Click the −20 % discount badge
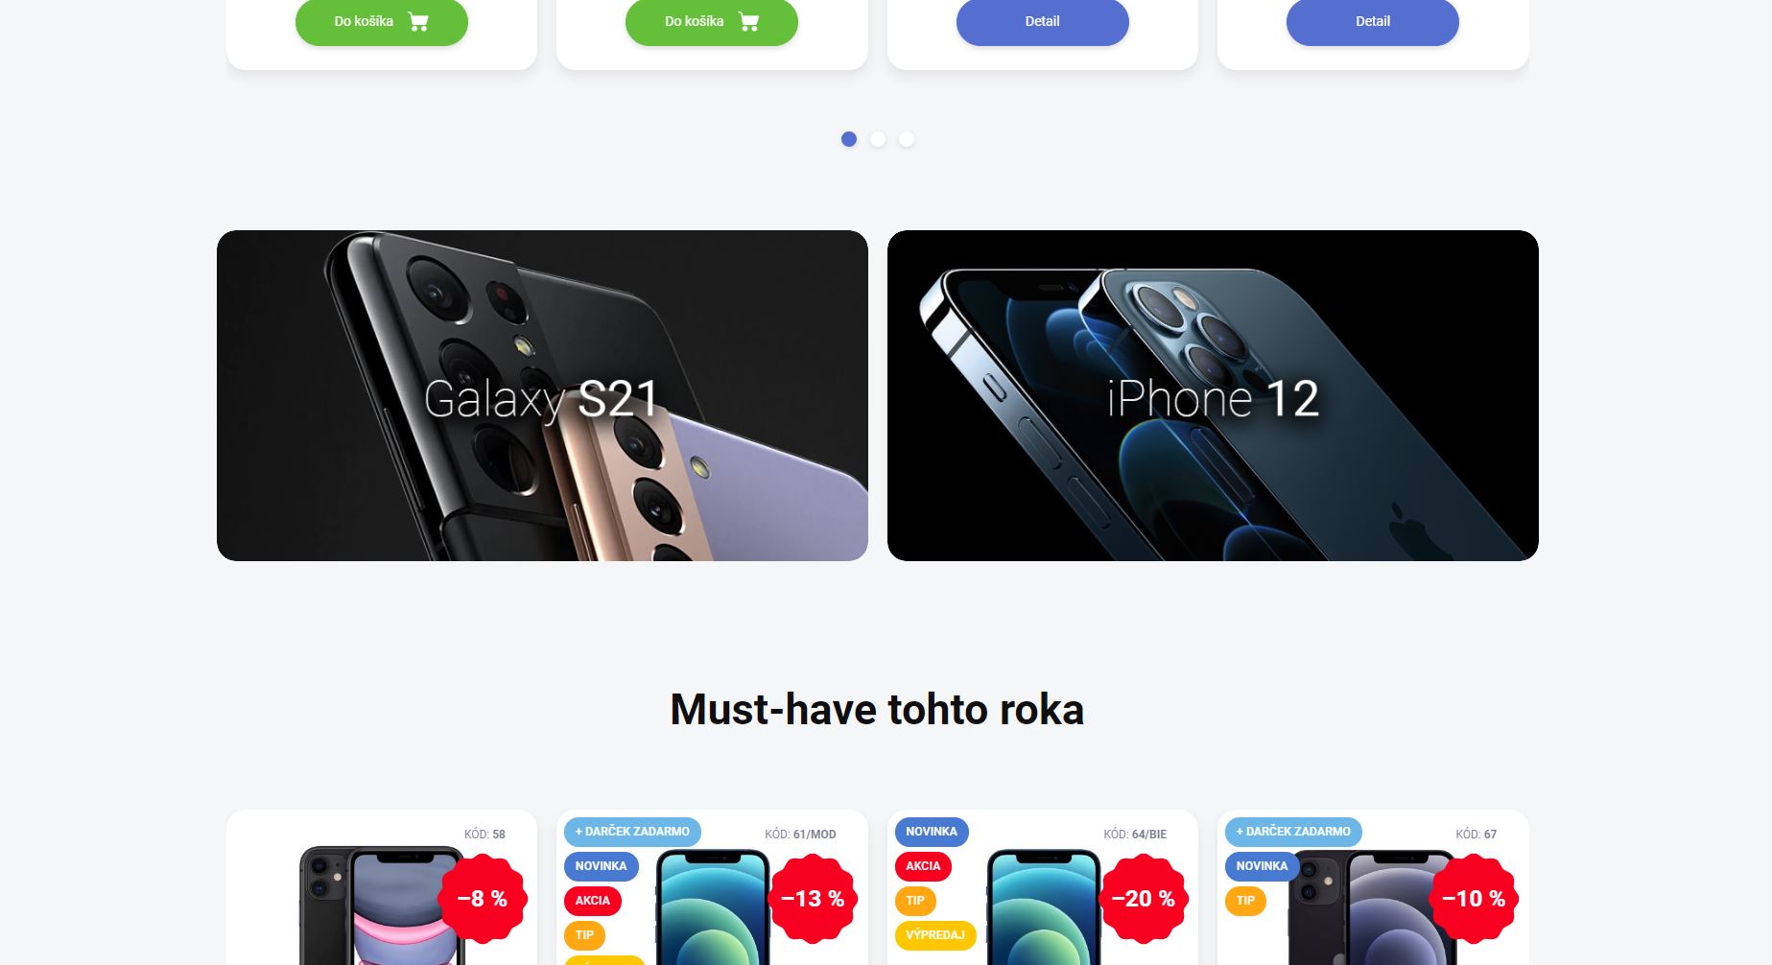This screenshot has width=1772, height=965. [1144, 899]
